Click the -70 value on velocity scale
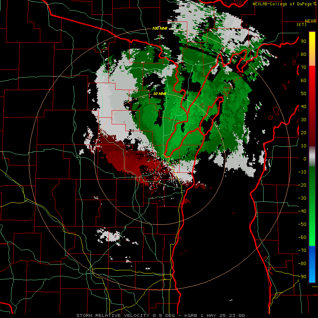This screenshot has height=318, width=318. click(x=302, y=251)
